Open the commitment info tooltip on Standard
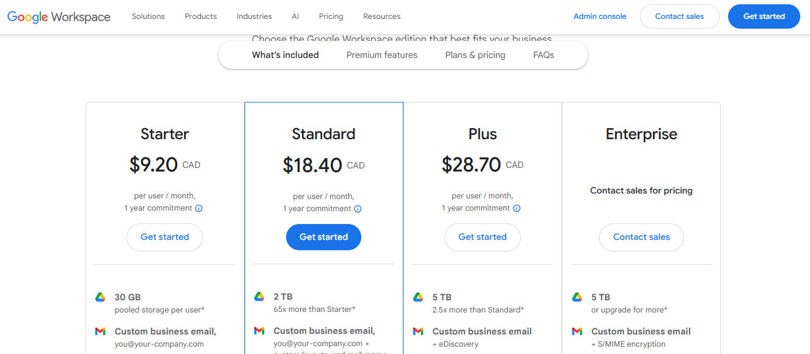The width and height of the screenshot is (810, 354). pyautogui.click(x=358, y=208)
